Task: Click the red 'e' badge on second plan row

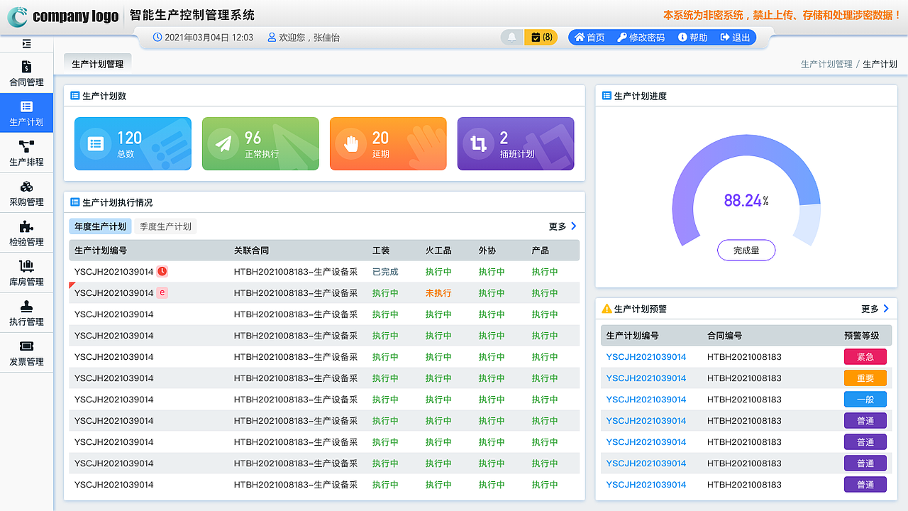Action: (162, 292)
